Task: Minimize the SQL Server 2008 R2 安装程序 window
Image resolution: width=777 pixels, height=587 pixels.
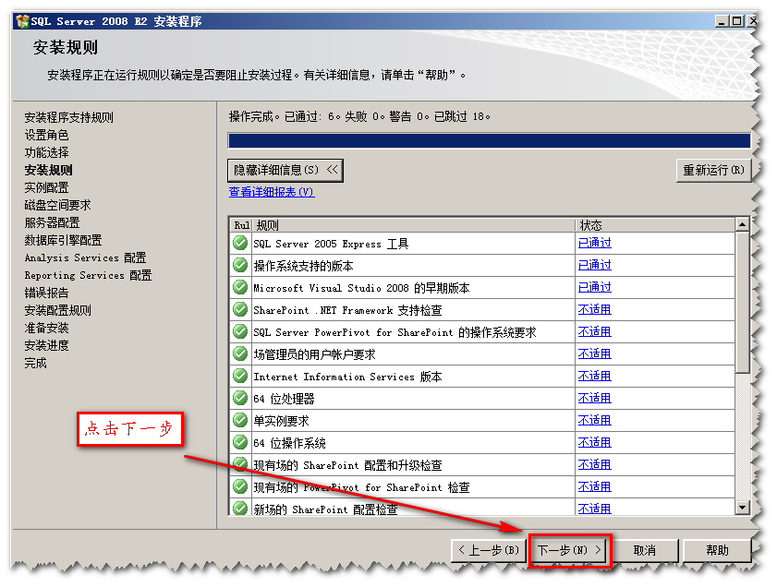Action: click(722, 21)
